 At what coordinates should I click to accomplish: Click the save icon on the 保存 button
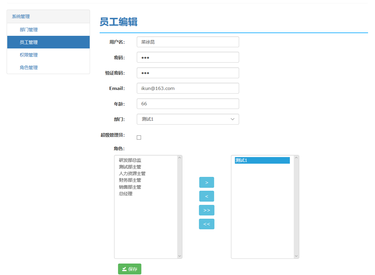tap(124, 269)
